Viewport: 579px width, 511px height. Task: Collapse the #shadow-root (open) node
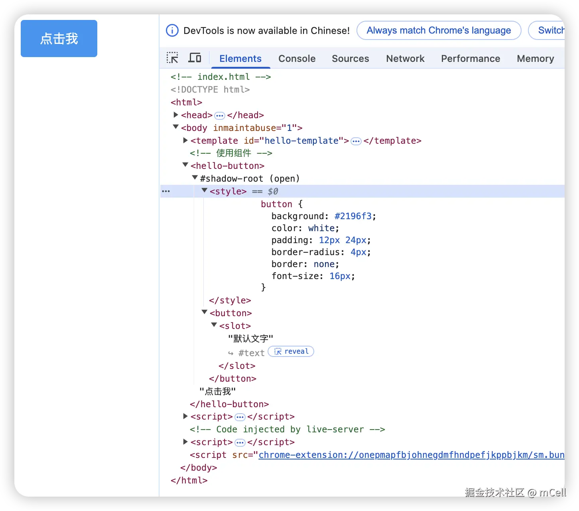click(x=195, y=178)
